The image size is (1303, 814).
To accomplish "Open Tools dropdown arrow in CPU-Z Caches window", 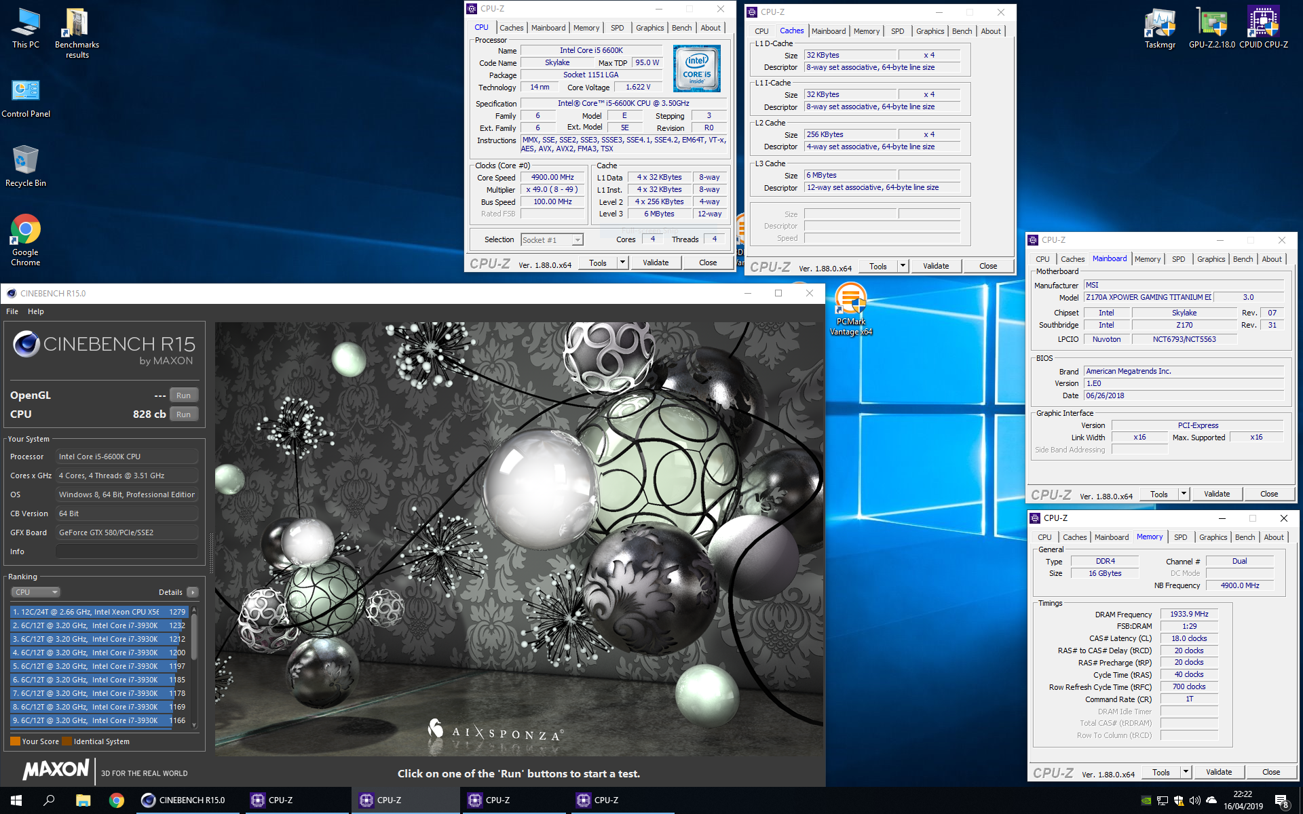I will point(903,266).
